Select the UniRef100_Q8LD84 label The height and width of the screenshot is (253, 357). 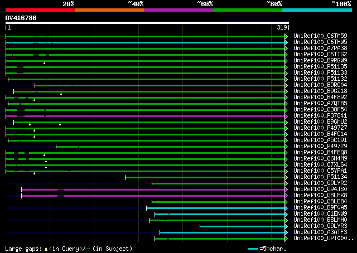coord(320,202)
